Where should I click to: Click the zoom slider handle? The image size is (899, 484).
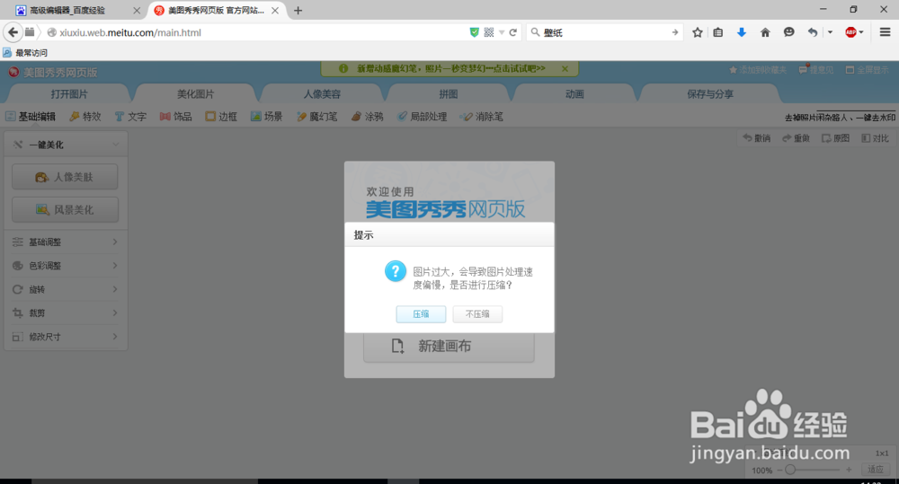pyautogui.click(x=790, y=470)
